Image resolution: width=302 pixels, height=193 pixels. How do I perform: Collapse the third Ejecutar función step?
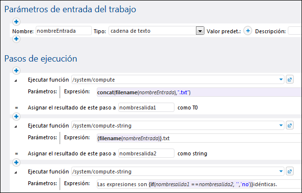[x=16, y=172]
